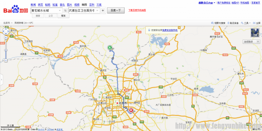Image resolution: width=262 pixels, height=131 pixels.
Task: Click the swap start and destination icon
Action: [65, 10]
